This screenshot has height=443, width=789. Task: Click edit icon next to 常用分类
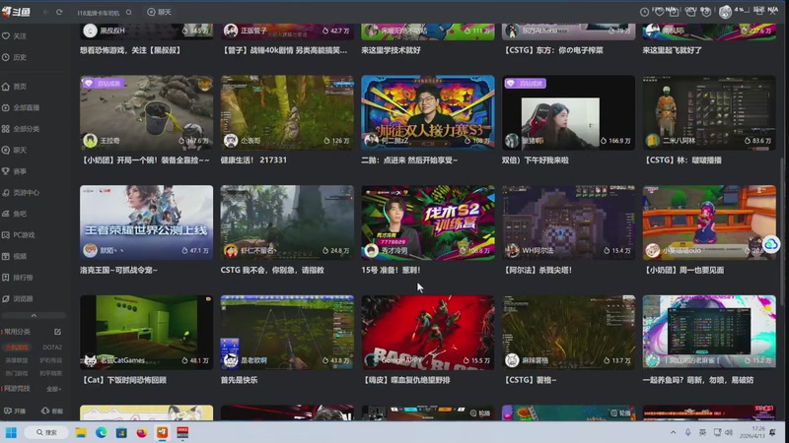point(57,332)
